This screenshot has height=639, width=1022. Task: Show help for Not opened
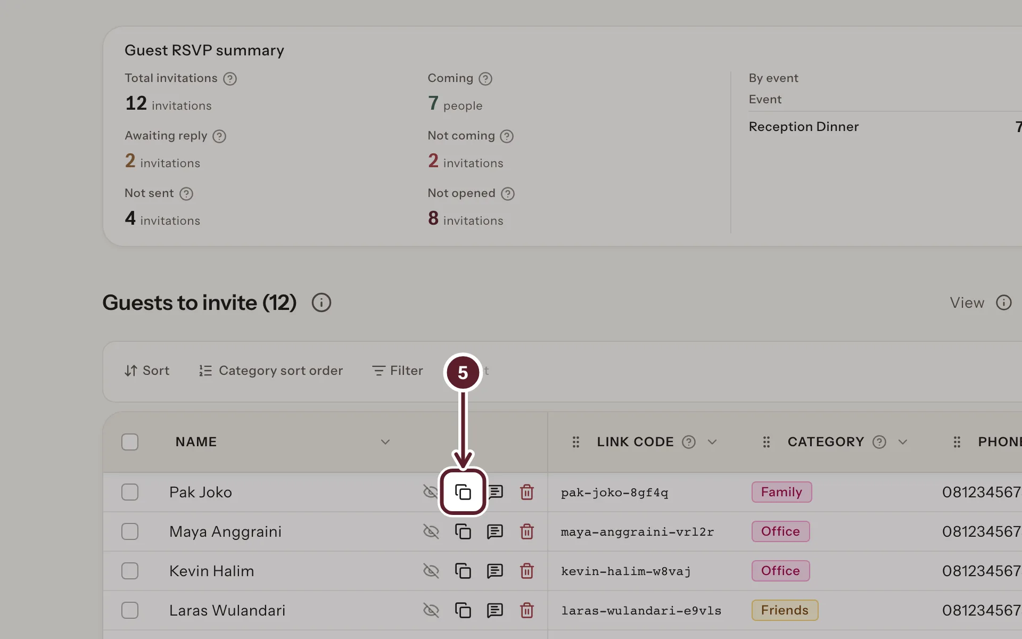coord(508,194)
